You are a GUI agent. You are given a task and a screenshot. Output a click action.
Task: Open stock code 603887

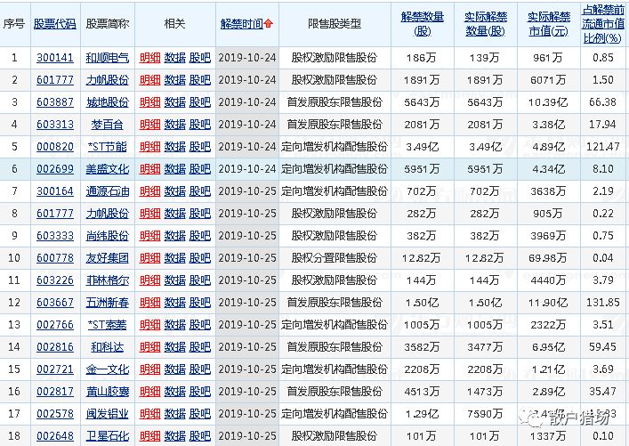(55, 102)
